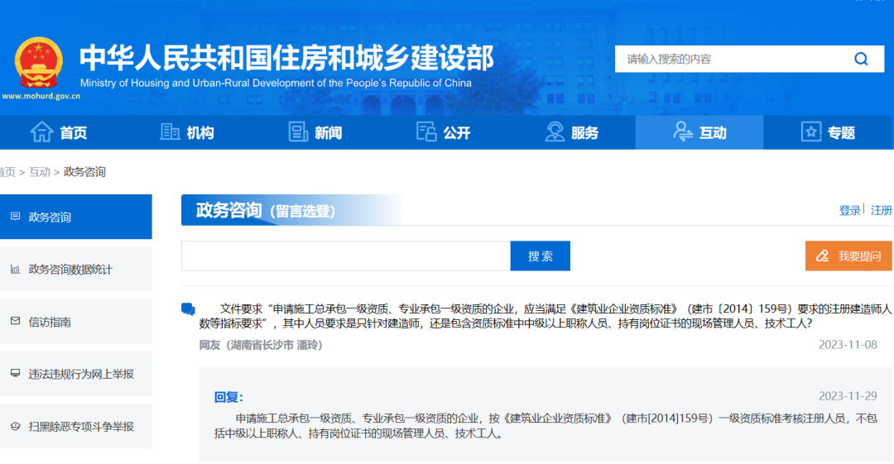Image resolution: width=894 pixels, height=464 pixels.
Task: Open the 首页 navigation tab
Action: (59, 132)
